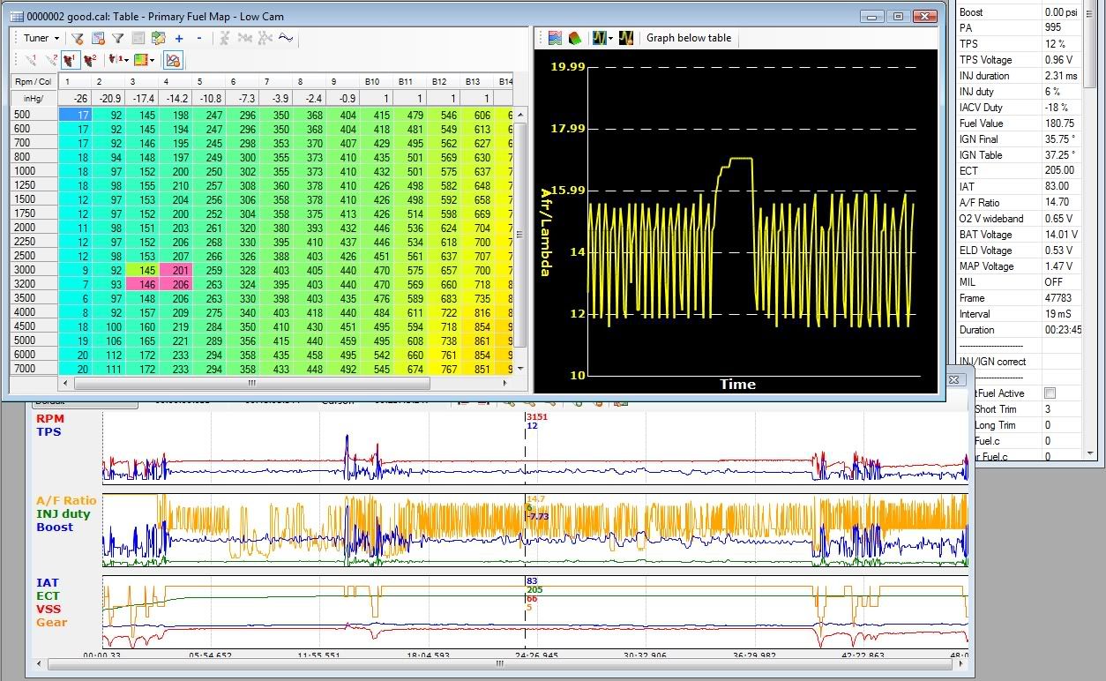Show the 3D surface graph icon
1106x681 pixels.
(x=574, y=38)
